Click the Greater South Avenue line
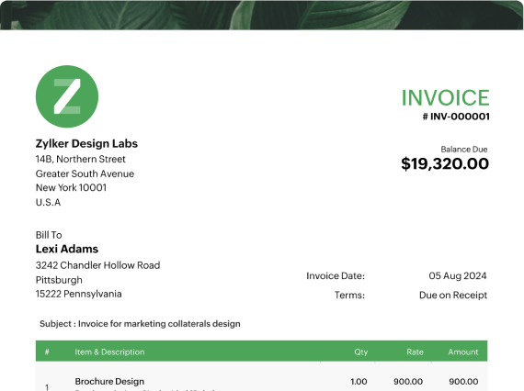524x391 pixels. click(x=85, y=173)
